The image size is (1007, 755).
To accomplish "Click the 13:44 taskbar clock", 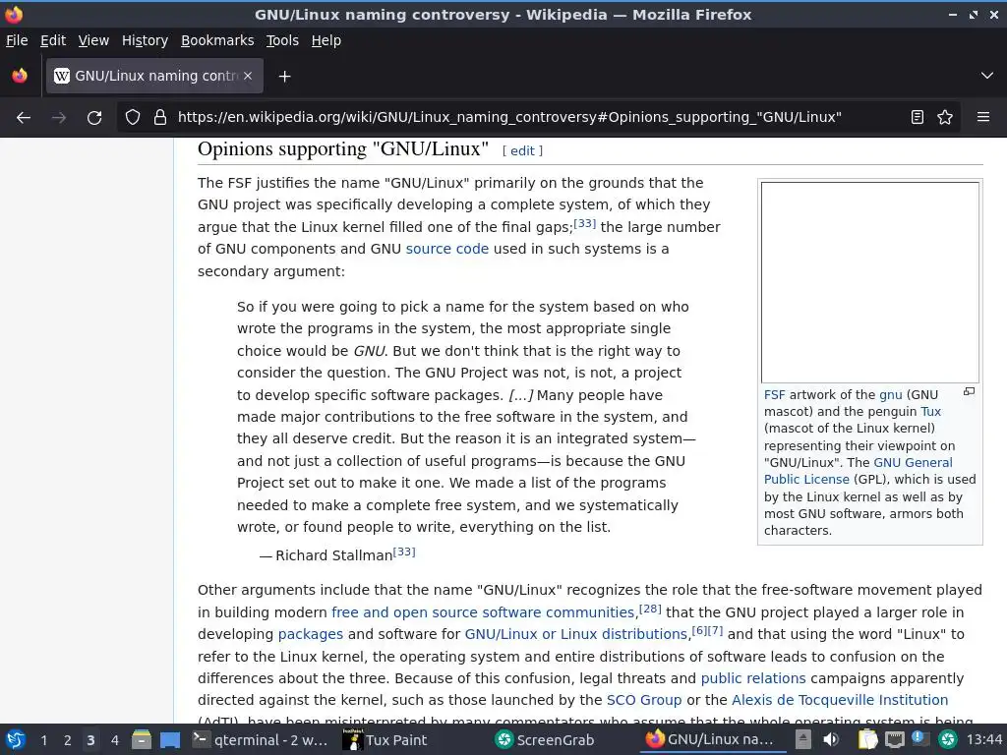I will click(x=984, y=739).
